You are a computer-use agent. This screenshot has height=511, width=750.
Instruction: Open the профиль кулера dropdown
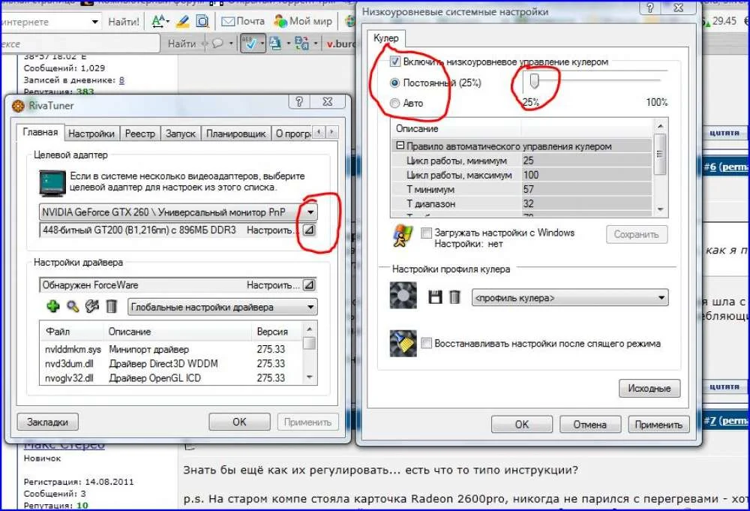pos(661,298)
